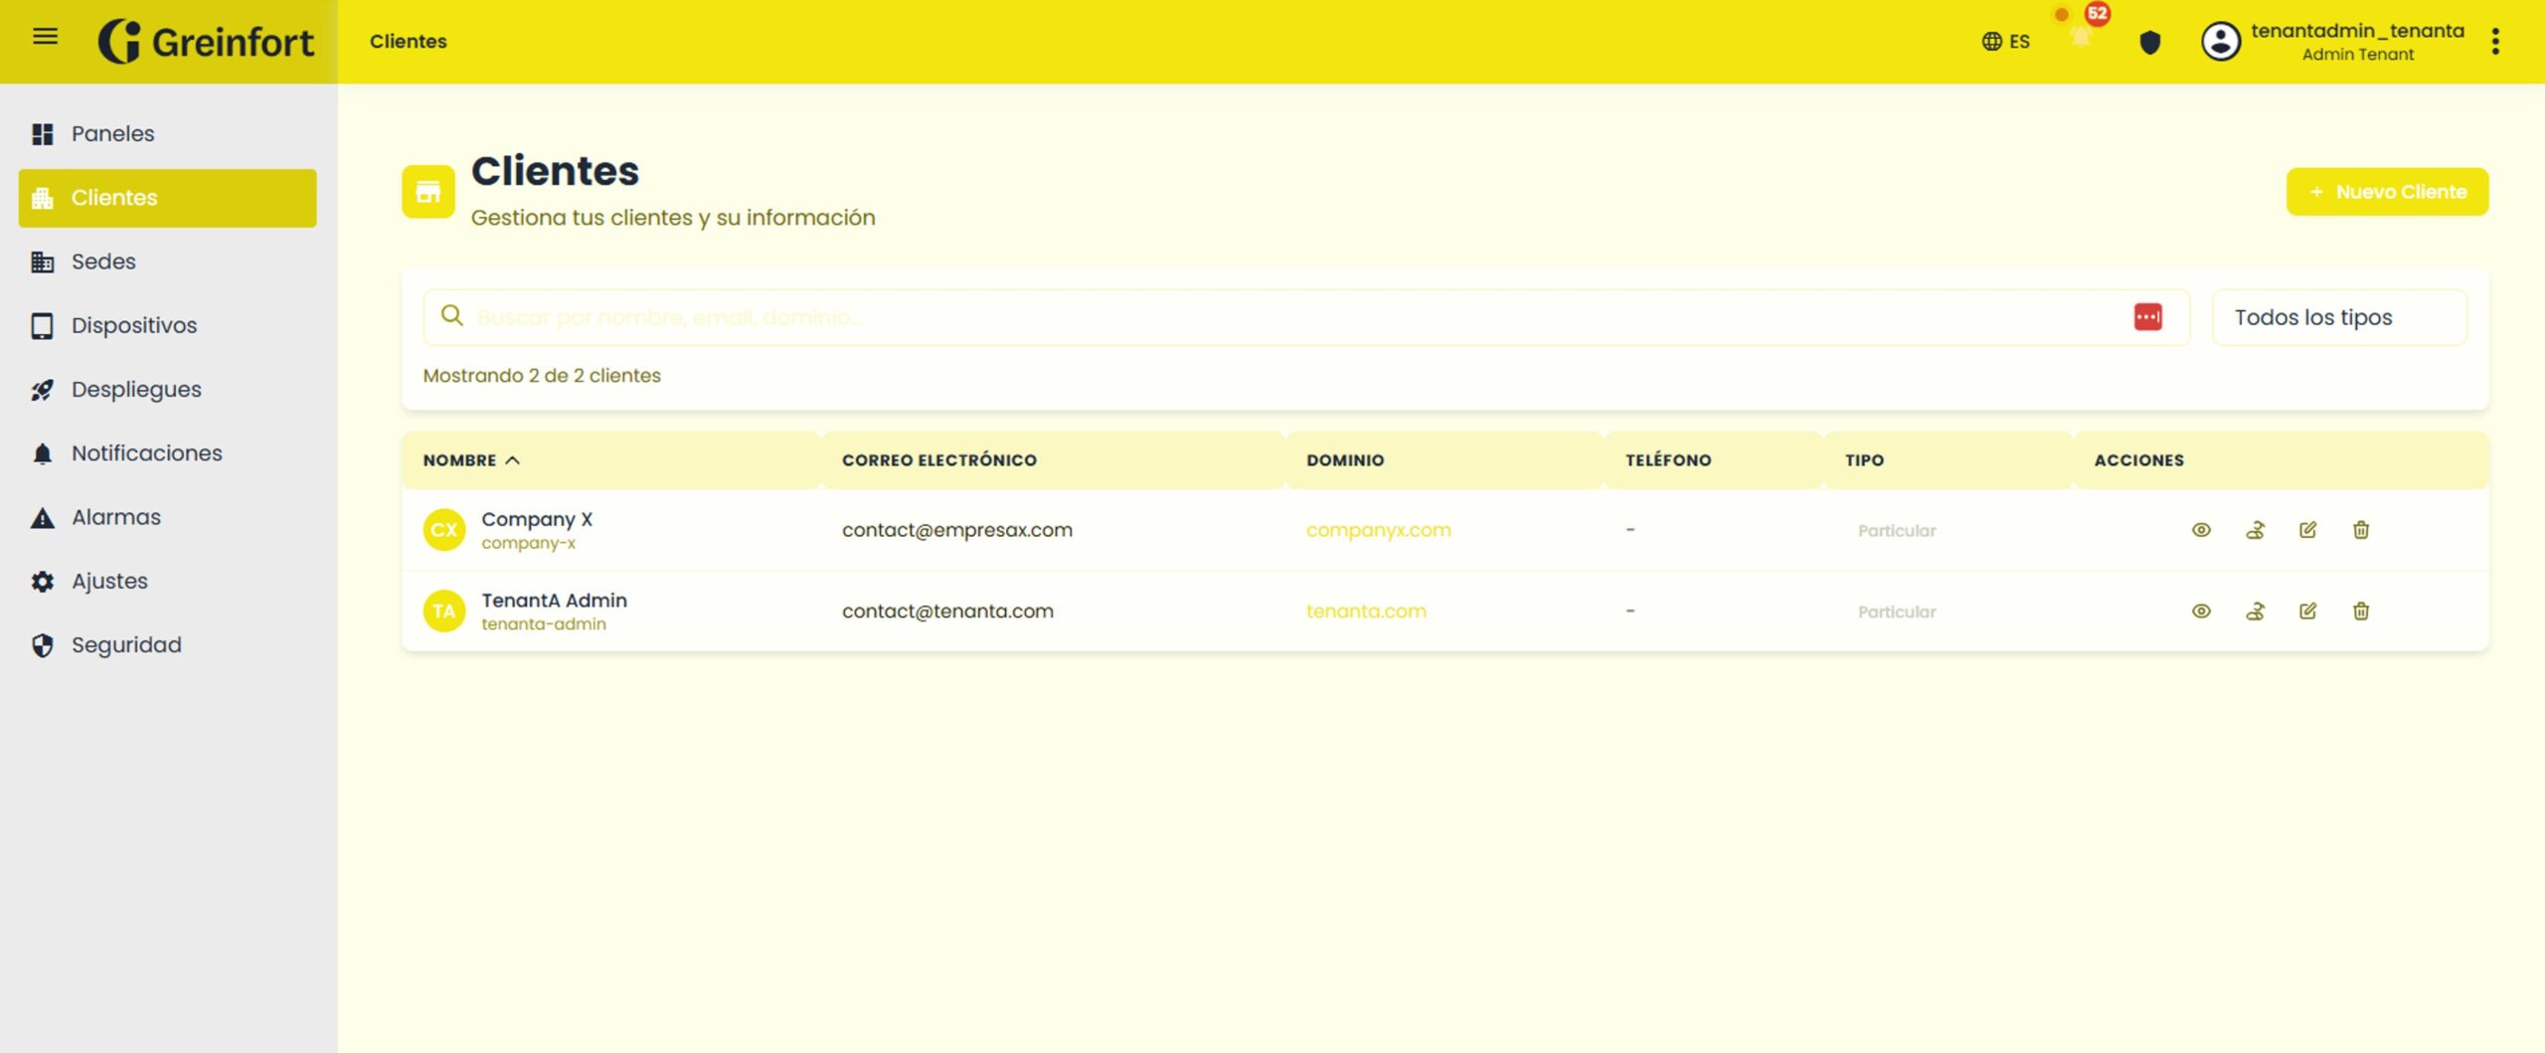Image resolution: width=2545 pixels, height=1053 pixels.
Task: Click the Clientes page header store icon
Action: 428,192
